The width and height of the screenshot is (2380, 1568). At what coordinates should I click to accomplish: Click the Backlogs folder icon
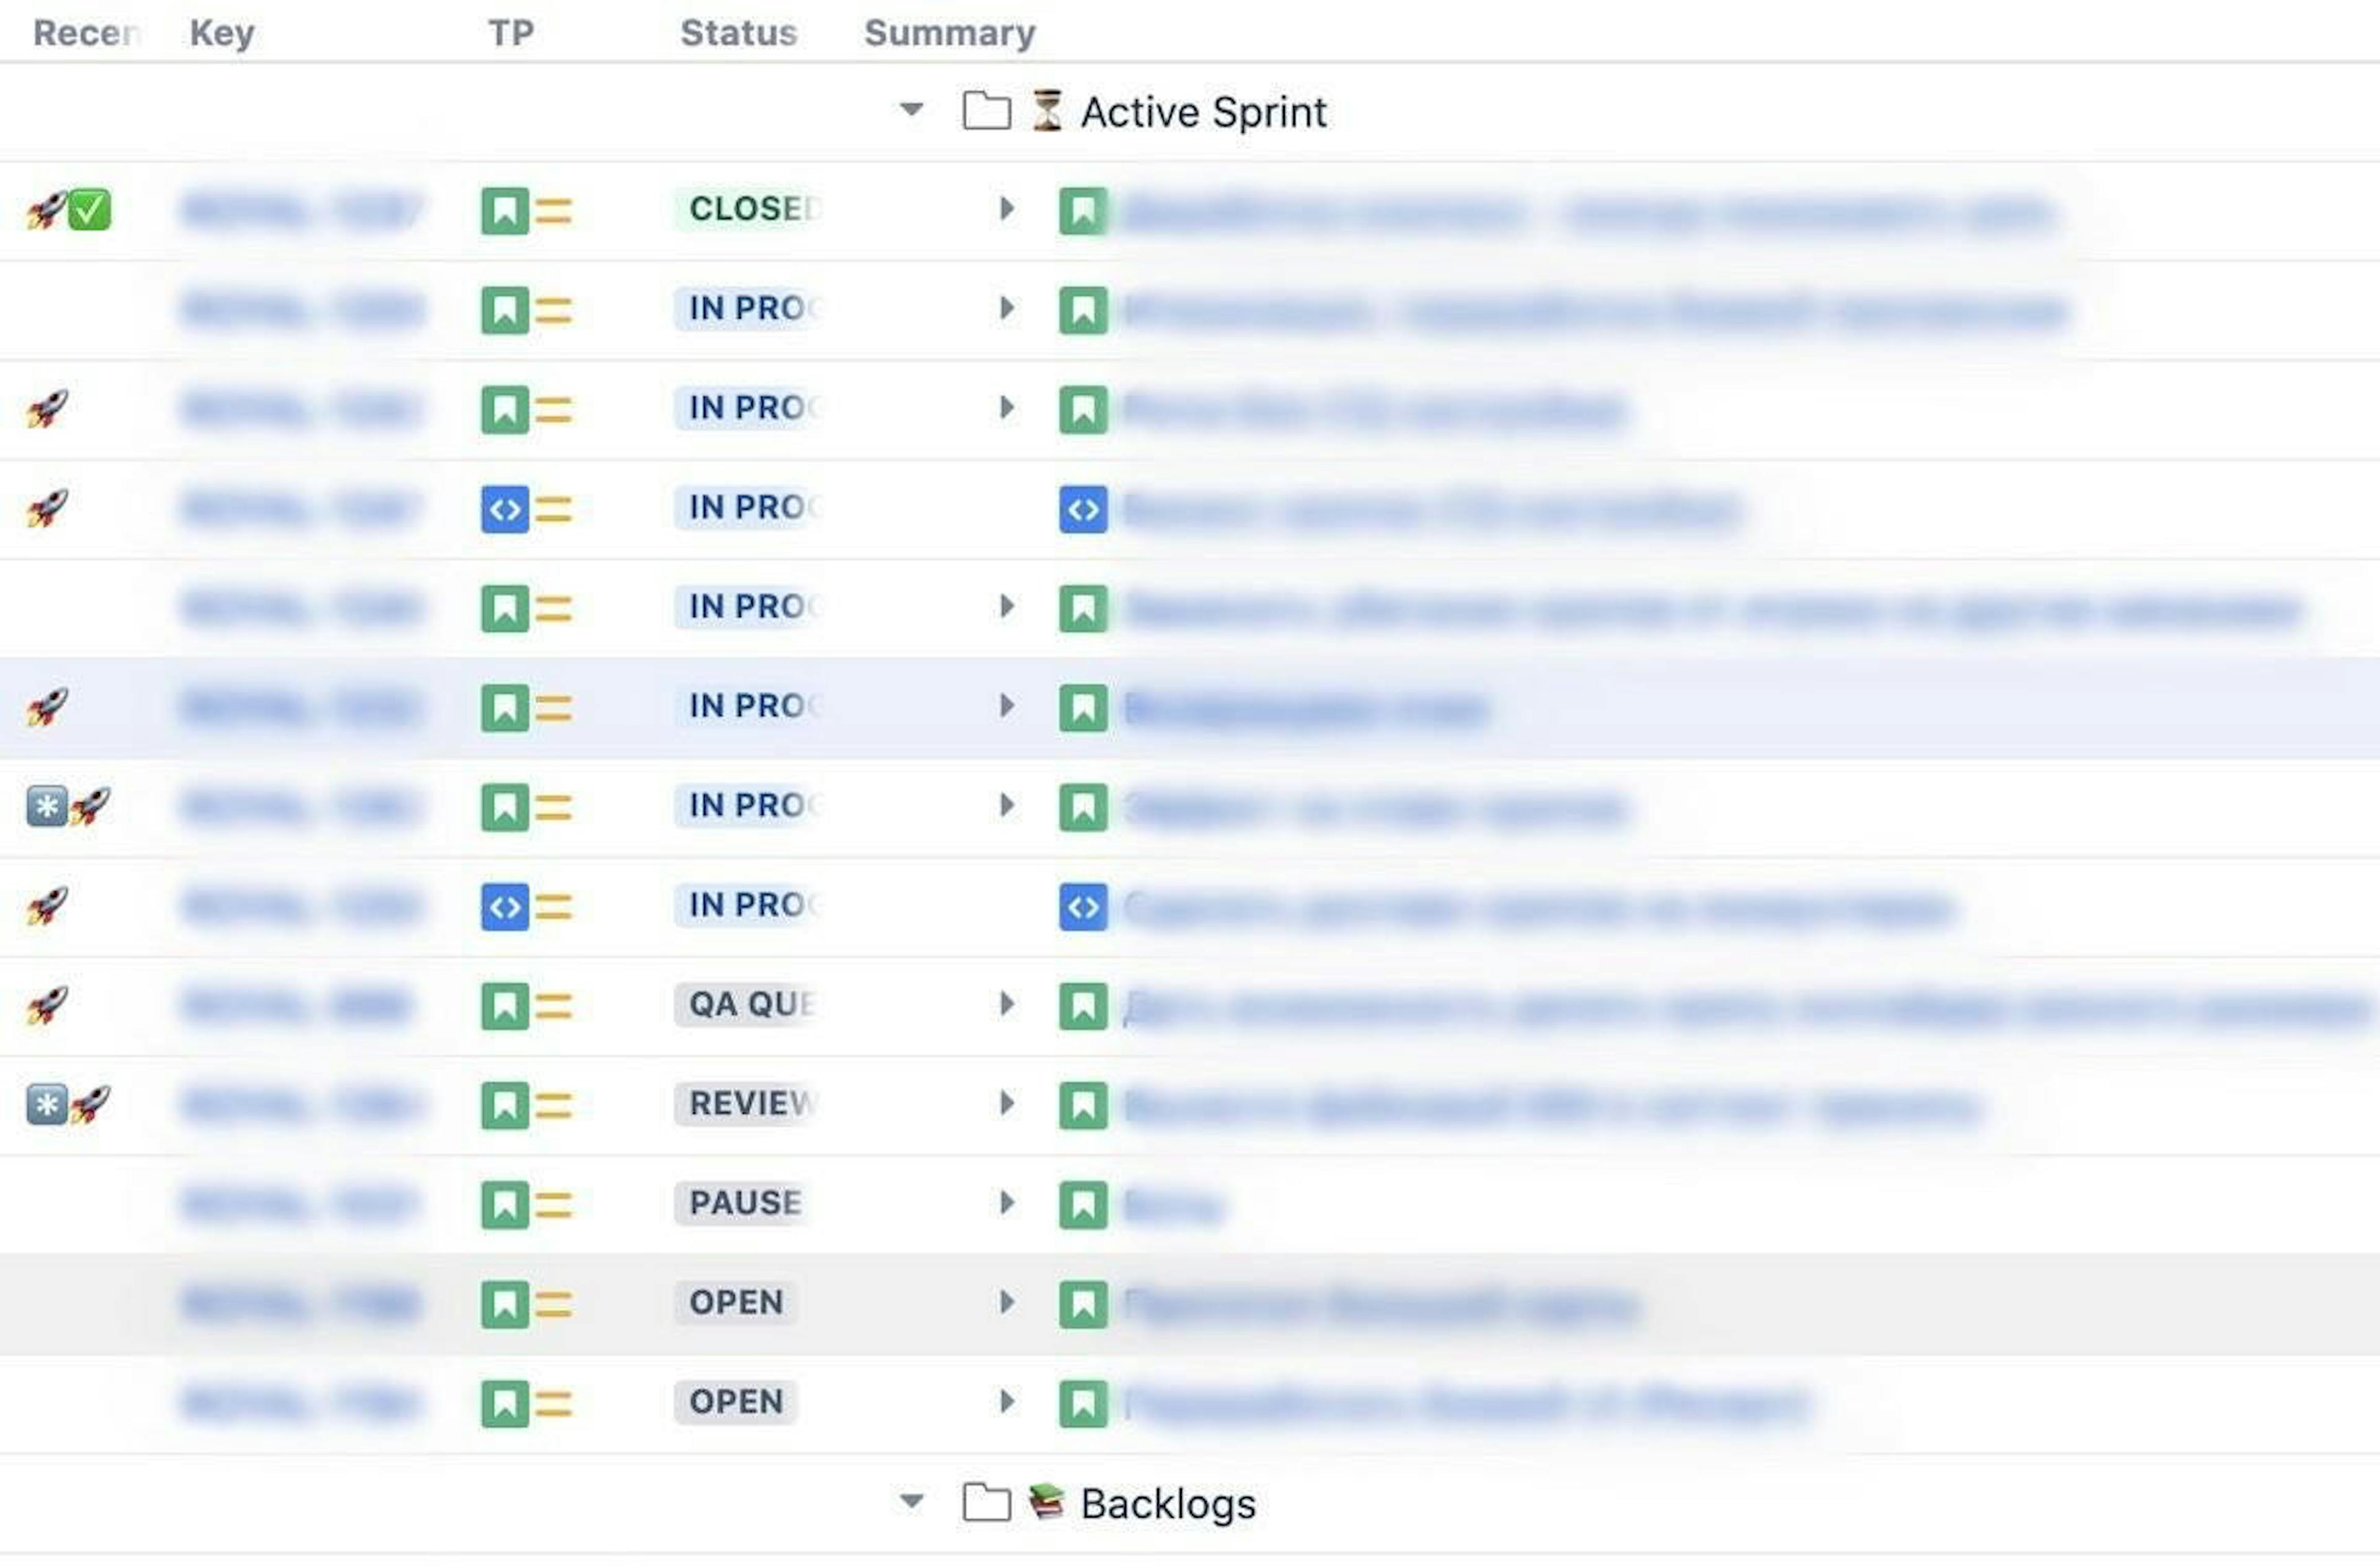click(986, 1502)
